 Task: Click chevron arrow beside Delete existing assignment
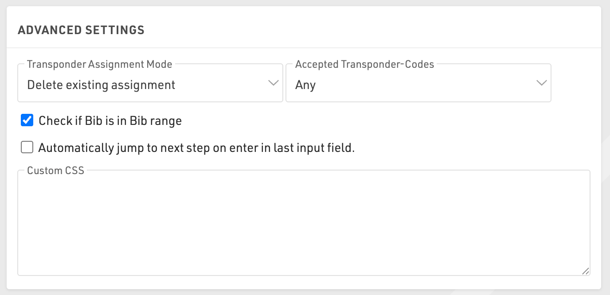pos(274,83)
